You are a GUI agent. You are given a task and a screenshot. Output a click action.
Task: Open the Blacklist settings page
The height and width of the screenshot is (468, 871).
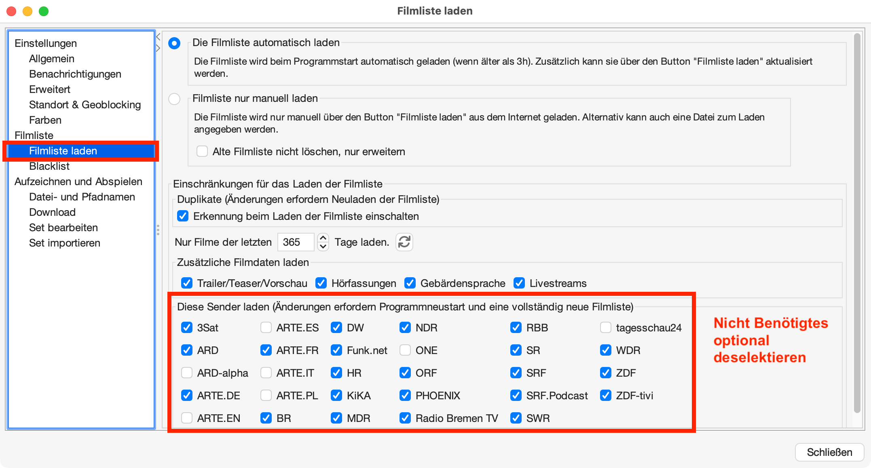(49, 166)
